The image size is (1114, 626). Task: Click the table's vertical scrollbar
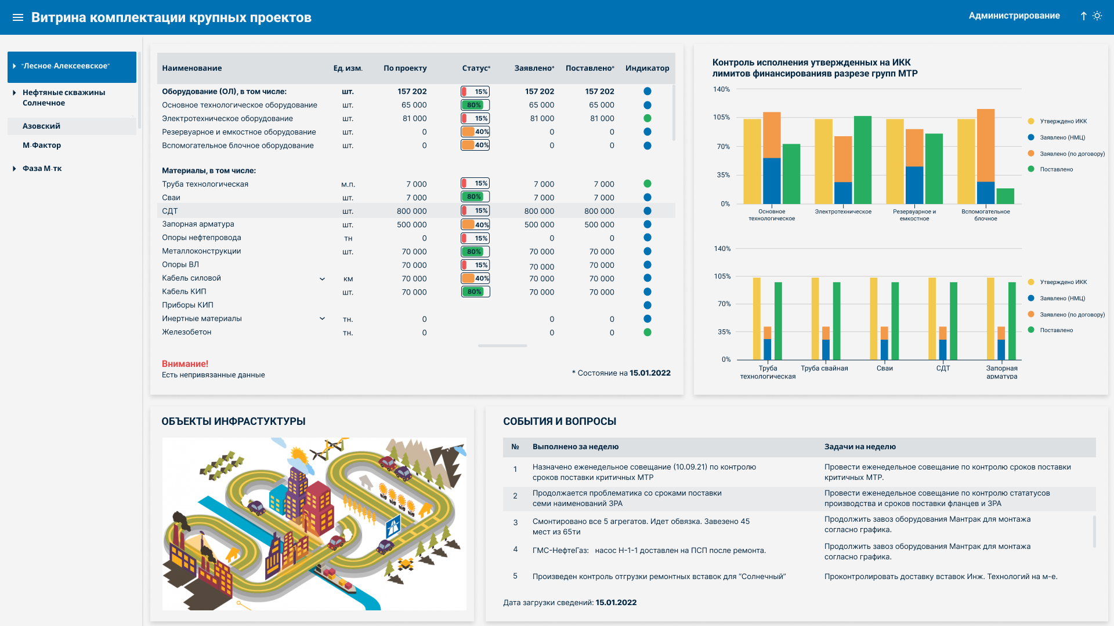tap(674, 113)
